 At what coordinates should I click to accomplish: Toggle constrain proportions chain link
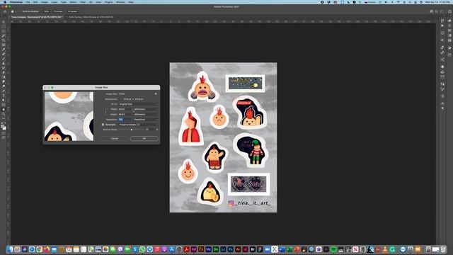(x=106, y=112)
